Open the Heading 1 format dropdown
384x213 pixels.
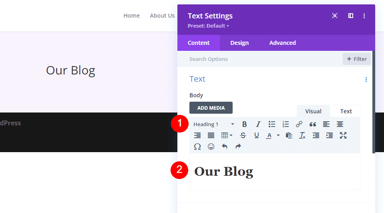[214, 124]
